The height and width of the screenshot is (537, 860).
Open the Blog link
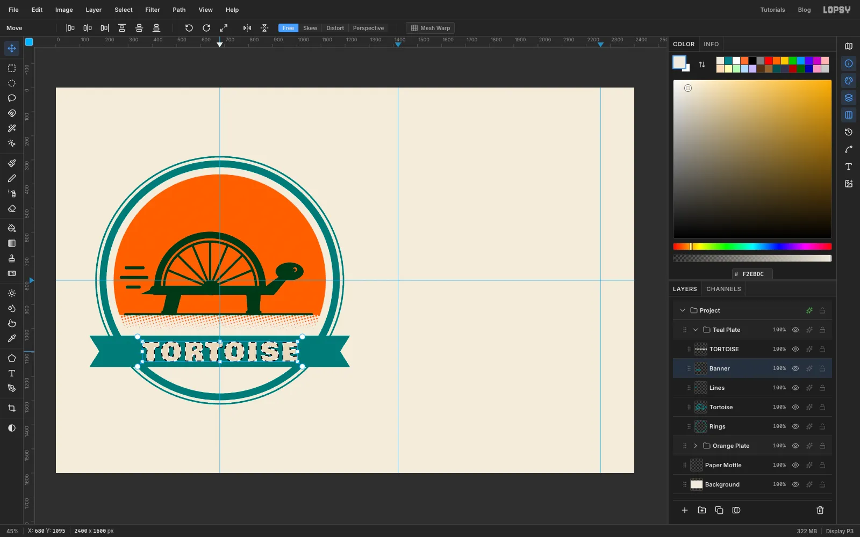[804, 10]
